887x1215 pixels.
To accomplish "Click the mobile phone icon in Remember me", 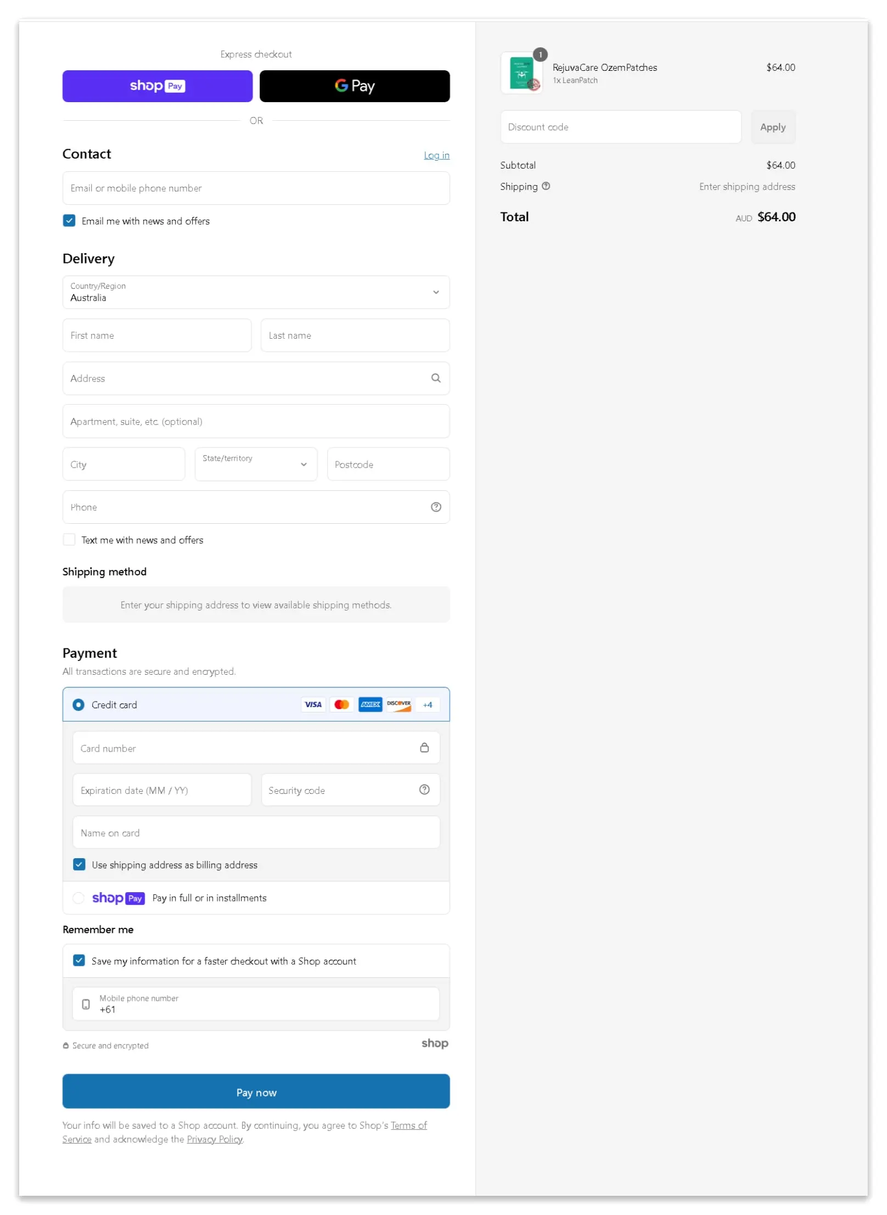I will [x=86, y=1004].
